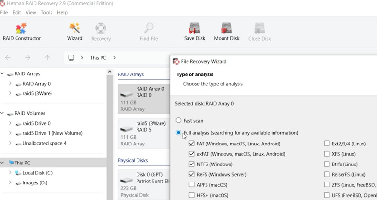Expand raid5 Drive 0 tree node
377x200 pixels.
[10, 123]
